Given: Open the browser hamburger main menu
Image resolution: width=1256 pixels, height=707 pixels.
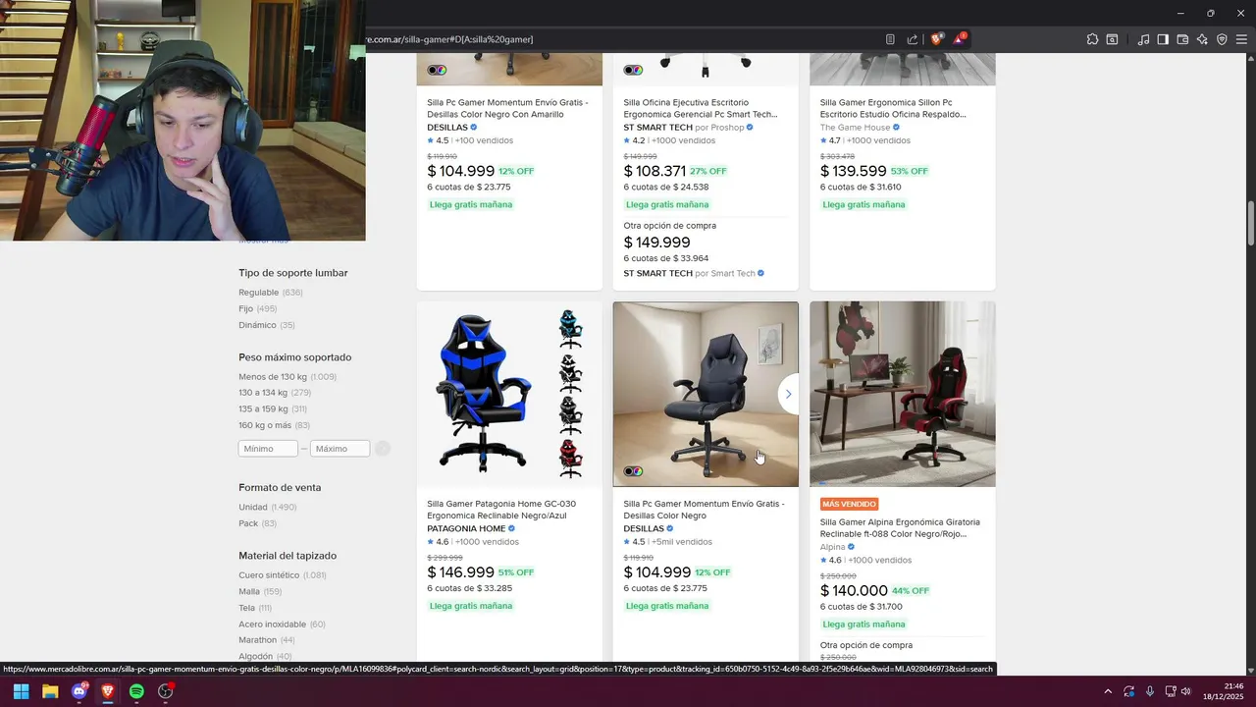Looking at the screenshot, I should (x=1241, y=39).
